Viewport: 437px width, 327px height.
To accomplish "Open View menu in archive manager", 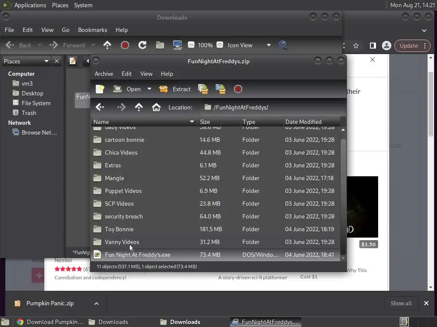I will 146,74.
